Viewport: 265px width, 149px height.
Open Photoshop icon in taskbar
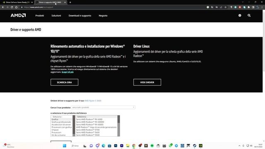click(x=116, y=146)
